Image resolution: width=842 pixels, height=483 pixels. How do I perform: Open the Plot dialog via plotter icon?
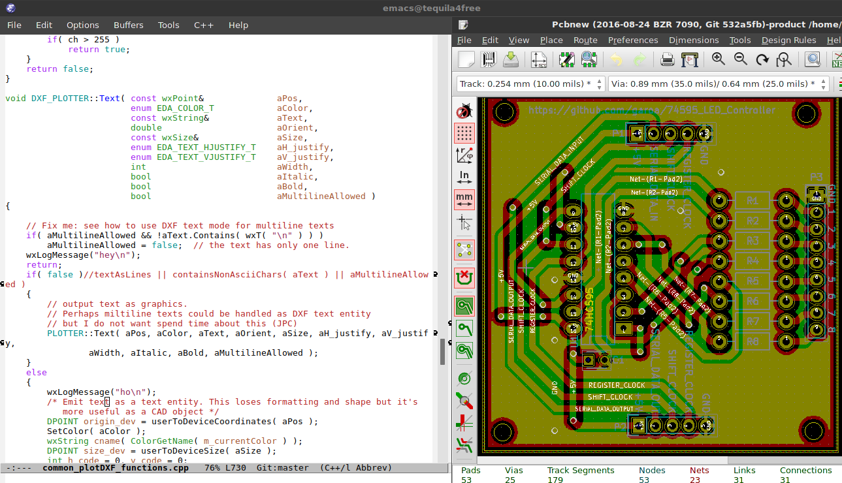[689, 60]
